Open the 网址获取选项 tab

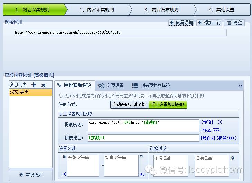click(x=75, y=85)
